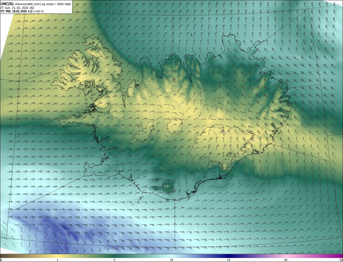Click the color scale tick labeled 15
This screenshot has width=343, height=262.
pos(229,260)
